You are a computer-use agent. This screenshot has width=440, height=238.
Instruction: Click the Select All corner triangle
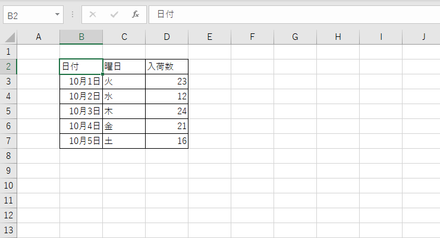point(10,37)
